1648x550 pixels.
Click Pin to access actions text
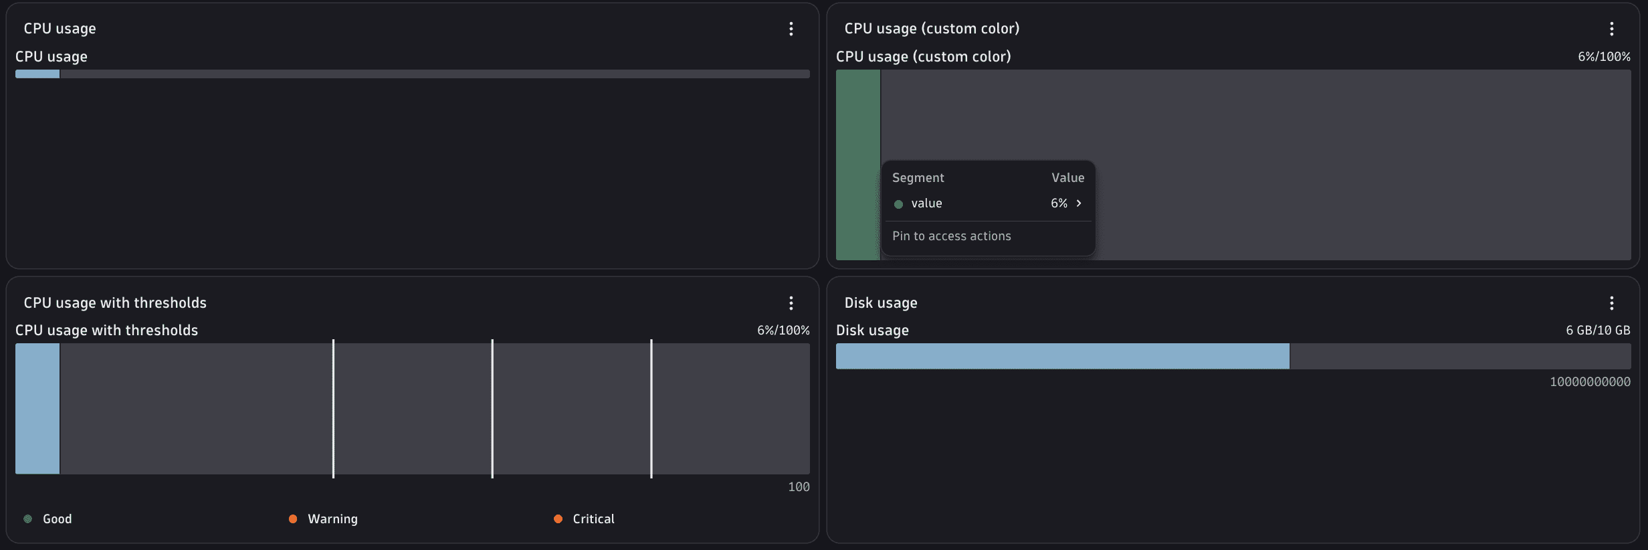(952, 236)
